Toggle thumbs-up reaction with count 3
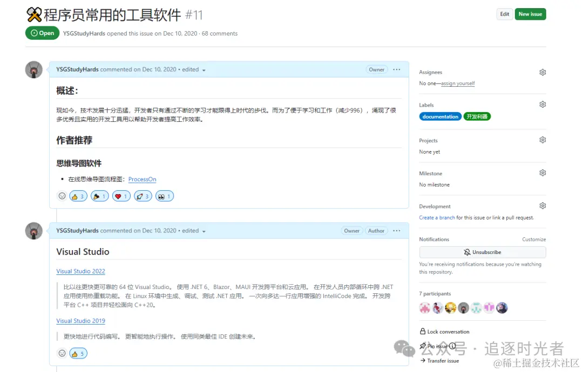This screenshot has height=372, width=583. click(78, 196)
